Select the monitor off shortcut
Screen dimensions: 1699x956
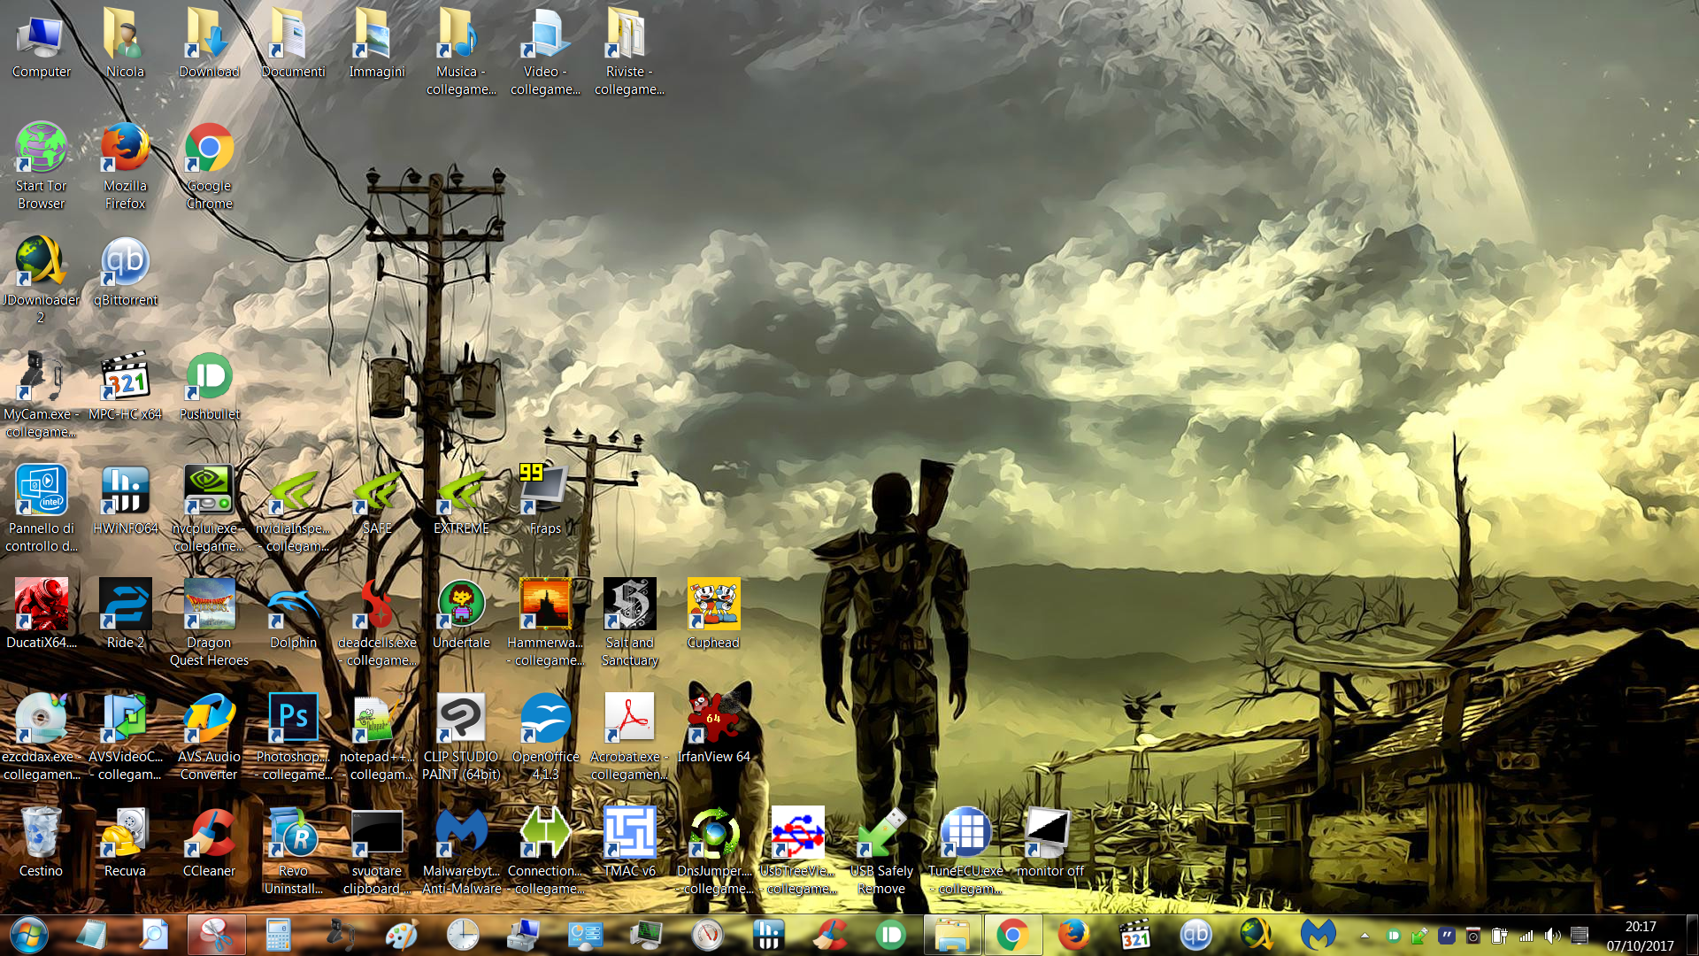(1049, 843)
